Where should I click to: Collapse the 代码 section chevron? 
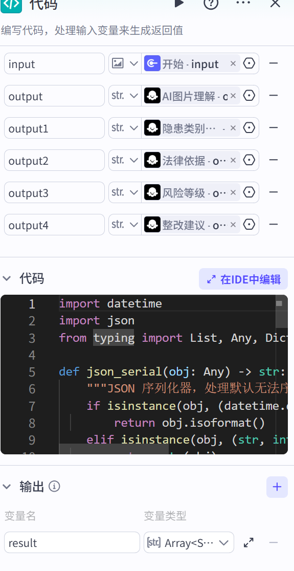click(x=7, y=278)
